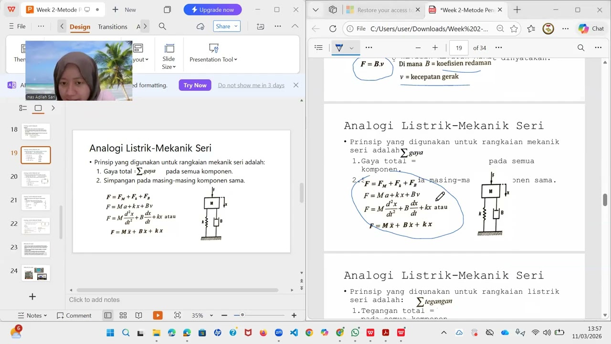Zoom in the PDF with plus
611x344 pixels.
[435, 48]
